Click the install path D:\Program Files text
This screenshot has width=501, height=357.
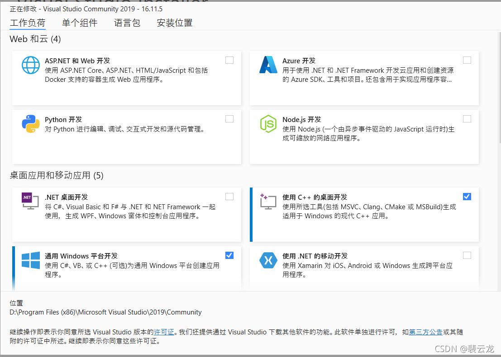click(105, 312)
